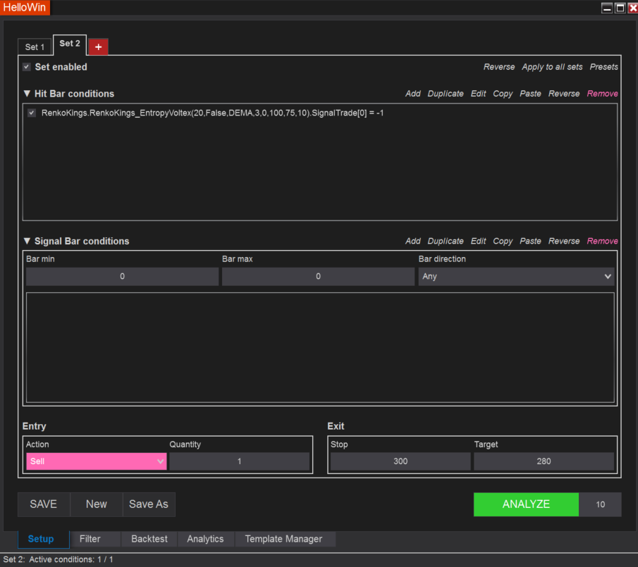The width and height of the screenshot is (638, 567).
Task: Open the Sell action dropdown
Action: pos(97,461)
